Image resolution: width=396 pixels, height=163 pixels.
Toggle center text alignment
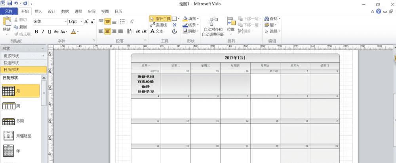[x=108, y=31]
